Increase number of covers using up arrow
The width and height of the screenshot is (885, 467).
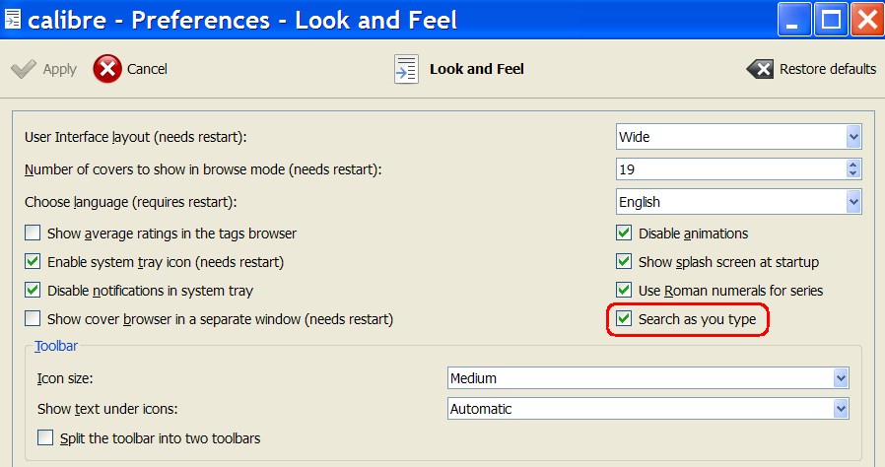(x=853, y=165)
